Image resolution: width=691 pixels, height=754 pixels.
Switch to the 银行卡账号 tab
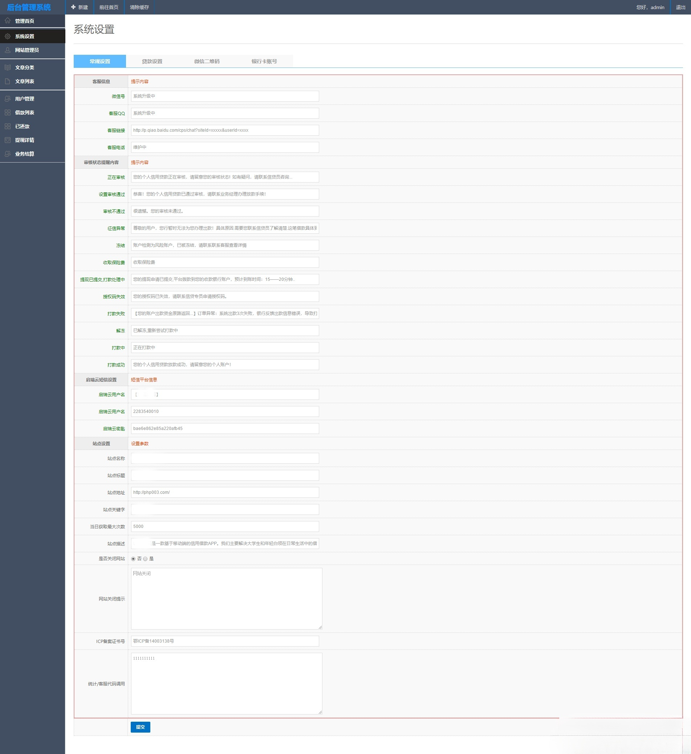264,61
